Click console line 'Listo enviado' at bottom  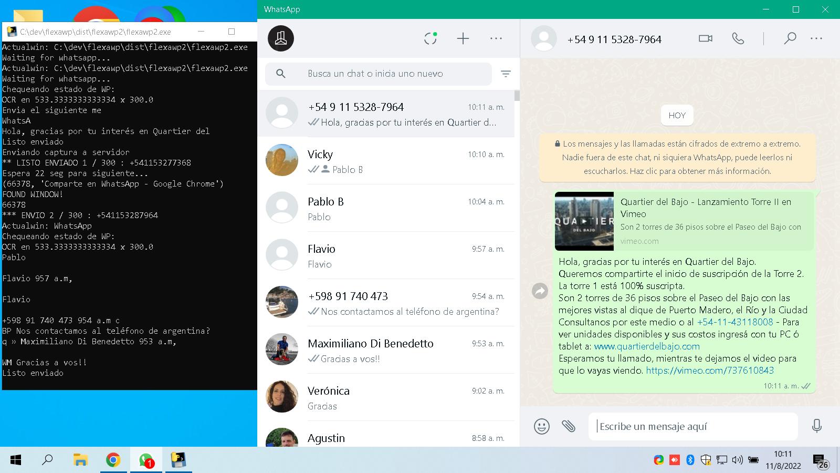(33, 373)
